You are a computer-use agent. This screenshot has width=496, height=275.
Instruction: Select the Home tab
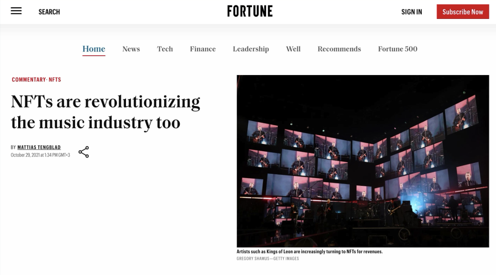tap(94, 49)
